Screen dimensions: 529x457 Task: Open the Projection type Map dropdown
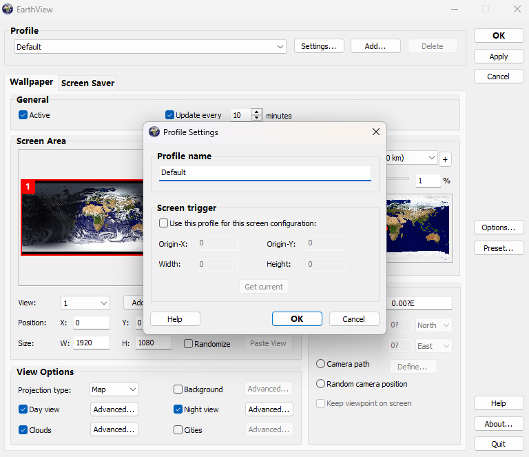tap(114, 389)
